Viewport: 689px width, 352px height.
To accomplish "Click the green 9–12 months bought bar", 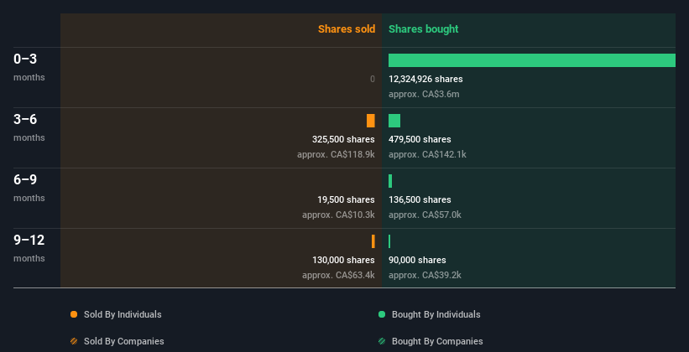I will [x=389, y=241].
